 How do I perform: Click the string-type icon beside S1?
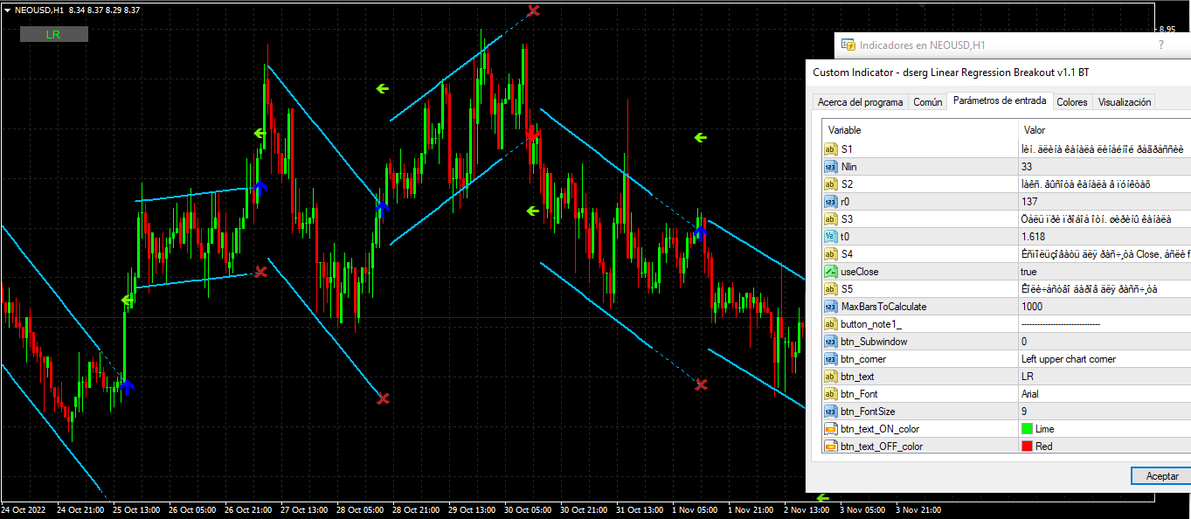click(x=830, y=149)
